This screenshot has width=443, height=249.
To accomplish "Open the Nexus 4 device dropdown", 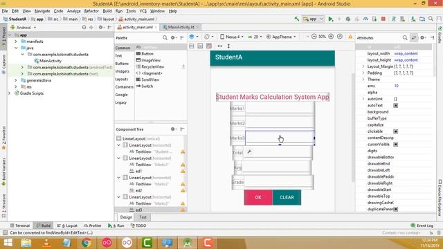I will [232, 37].
